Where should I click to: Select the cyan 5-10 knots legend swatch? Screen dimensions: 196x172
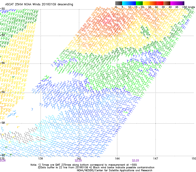[126, 3]
